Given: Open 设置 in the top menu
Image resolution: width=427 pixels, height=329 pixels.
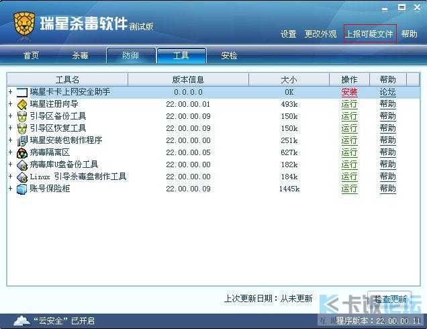Looking at the screenshot, I should tap(289, 34).
